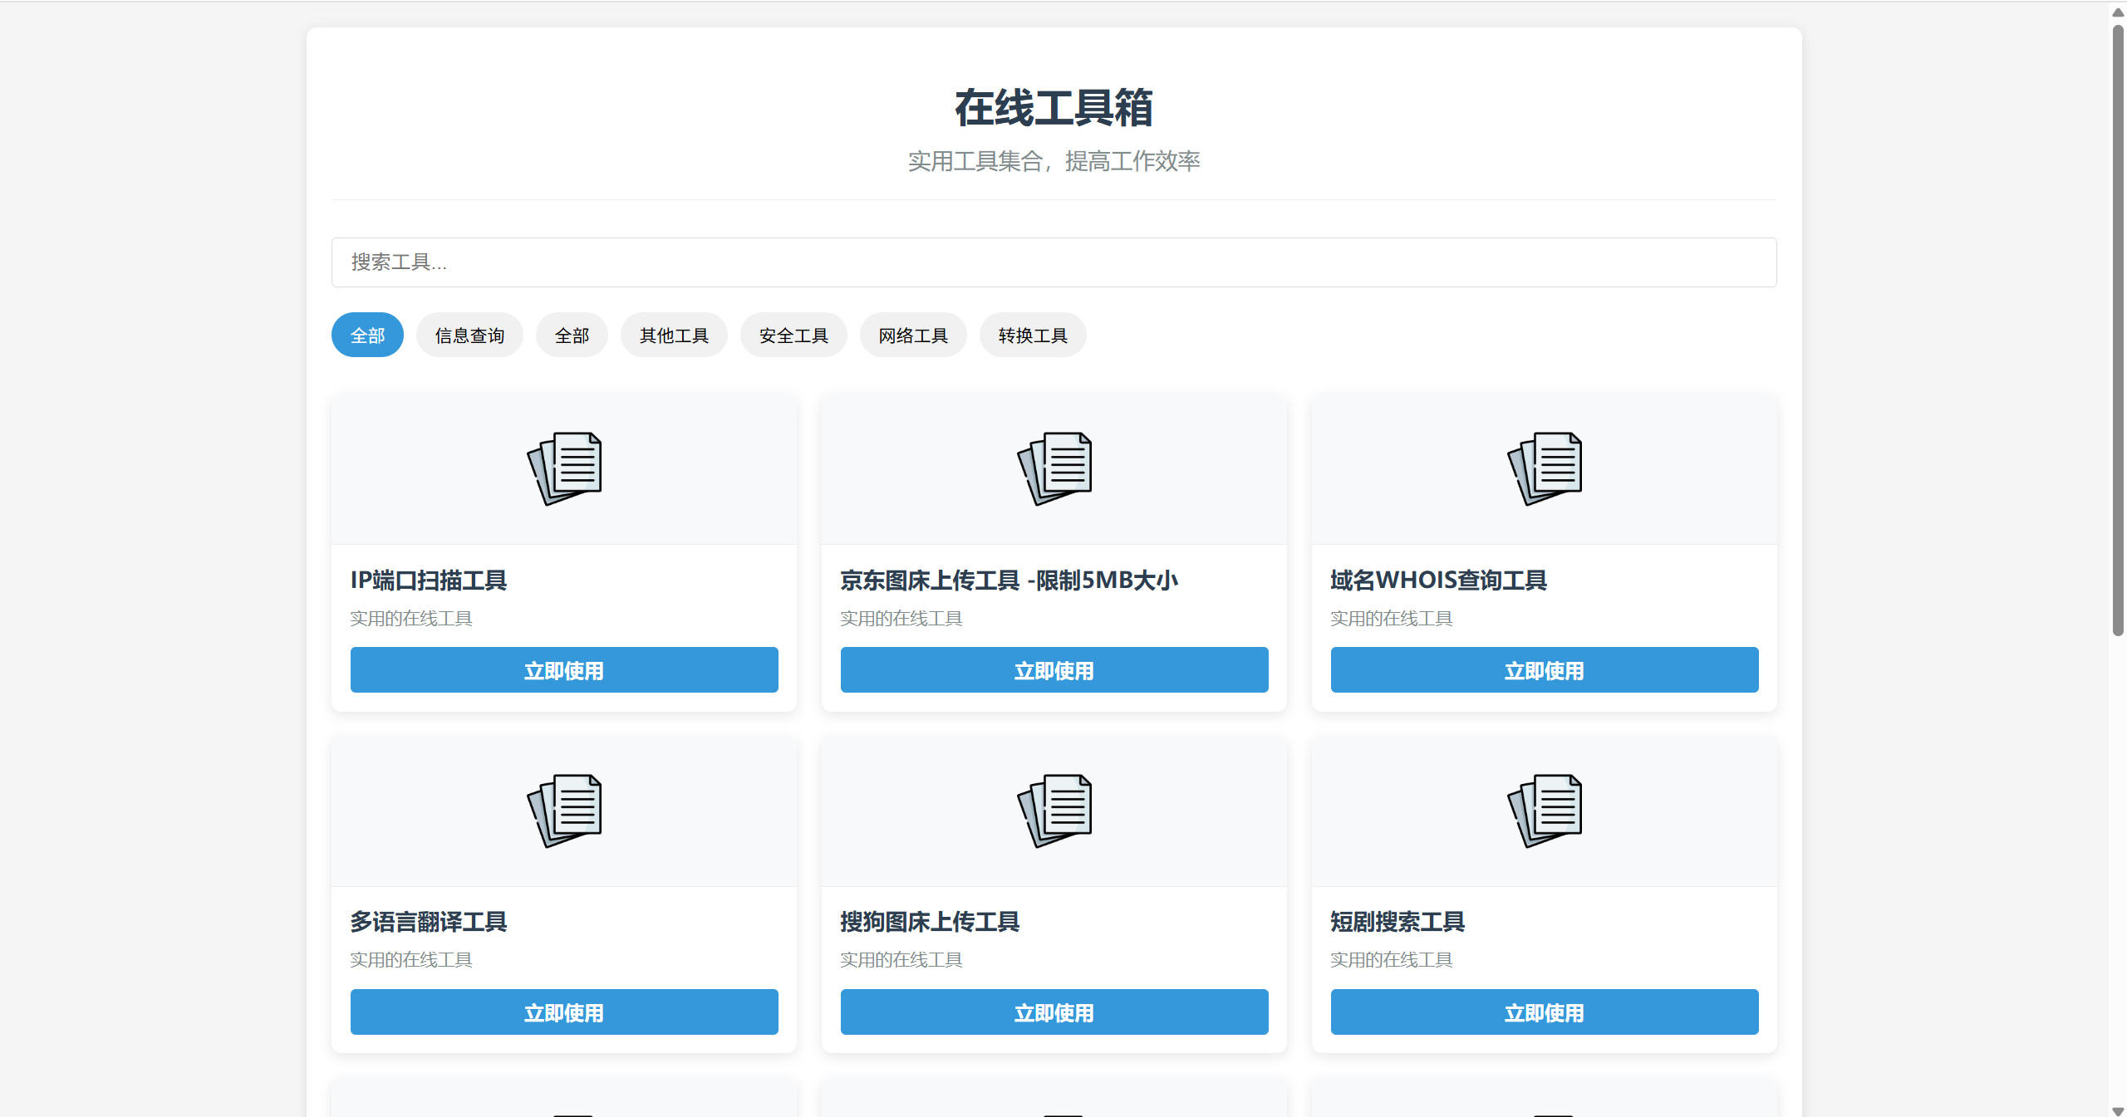Filter tools by 安全工具 category
Viewport: 2127px width, 1117px height.
point(793,335)
